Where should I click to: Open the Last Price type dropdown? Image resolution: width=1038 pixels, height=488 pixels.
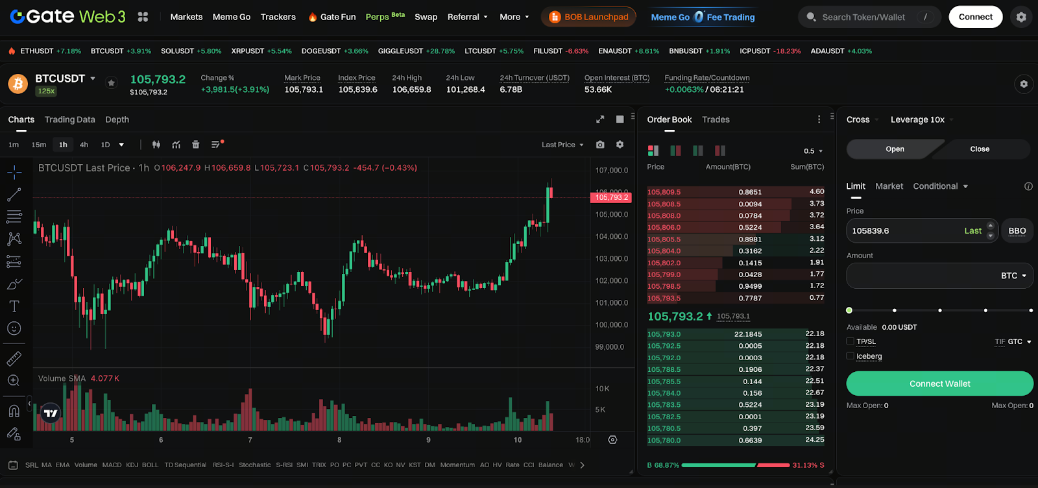[x=562, y=145]
